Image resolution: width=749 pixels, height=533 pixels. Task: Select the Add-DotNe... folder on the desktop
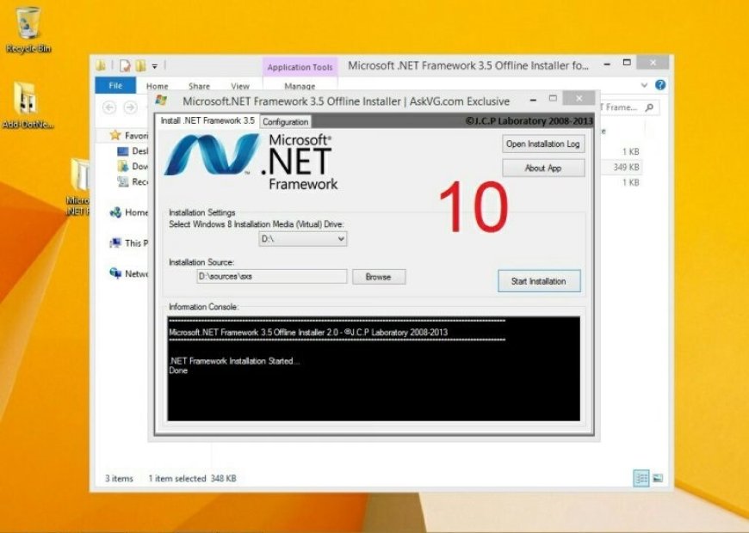[x=28, y=105]
